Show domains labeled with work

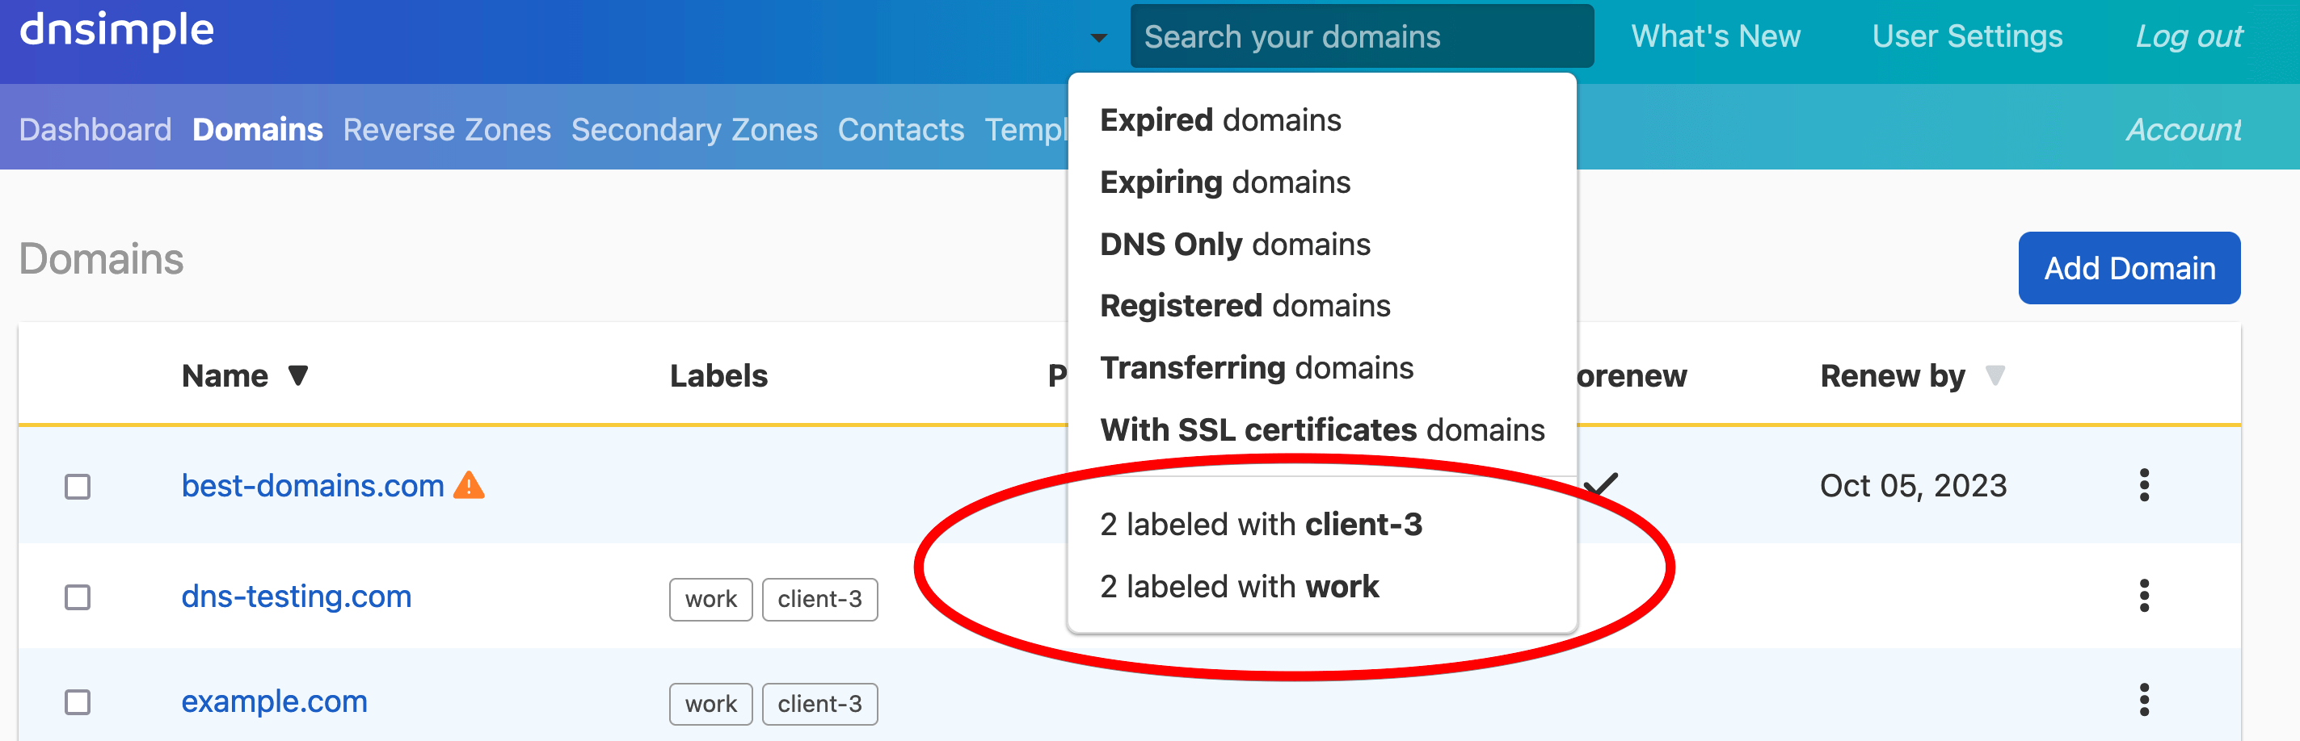pyautogui.click(x=1238, y=587)
